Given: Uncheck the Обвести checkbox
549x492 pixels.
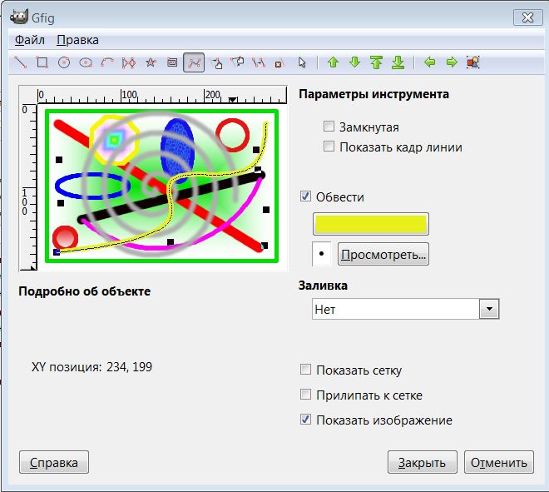Looking at the screenshot, I should [306, 197].
